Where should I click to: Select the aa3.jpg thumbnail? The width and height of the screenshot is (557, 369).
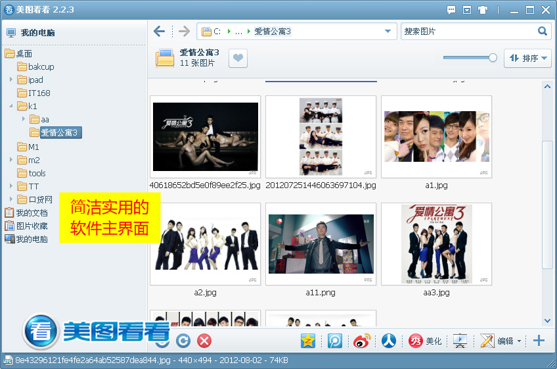(x=437, y=244)
